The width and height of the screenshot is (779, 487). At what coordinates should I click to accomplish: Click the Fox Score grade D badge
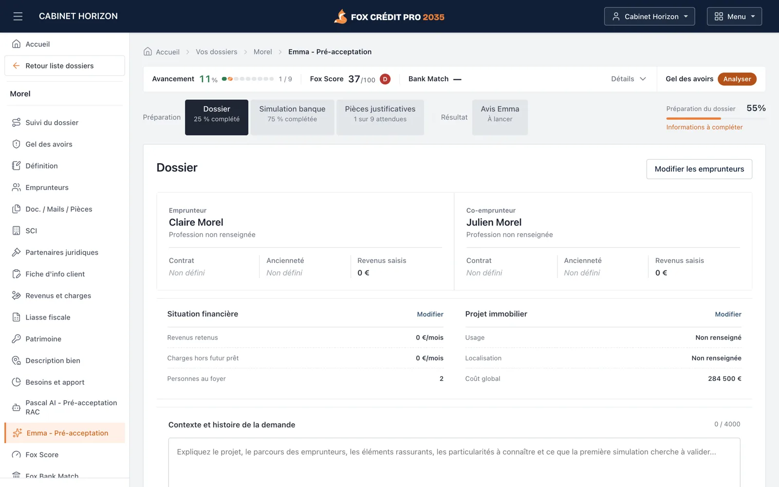click(x=385, y=79)
